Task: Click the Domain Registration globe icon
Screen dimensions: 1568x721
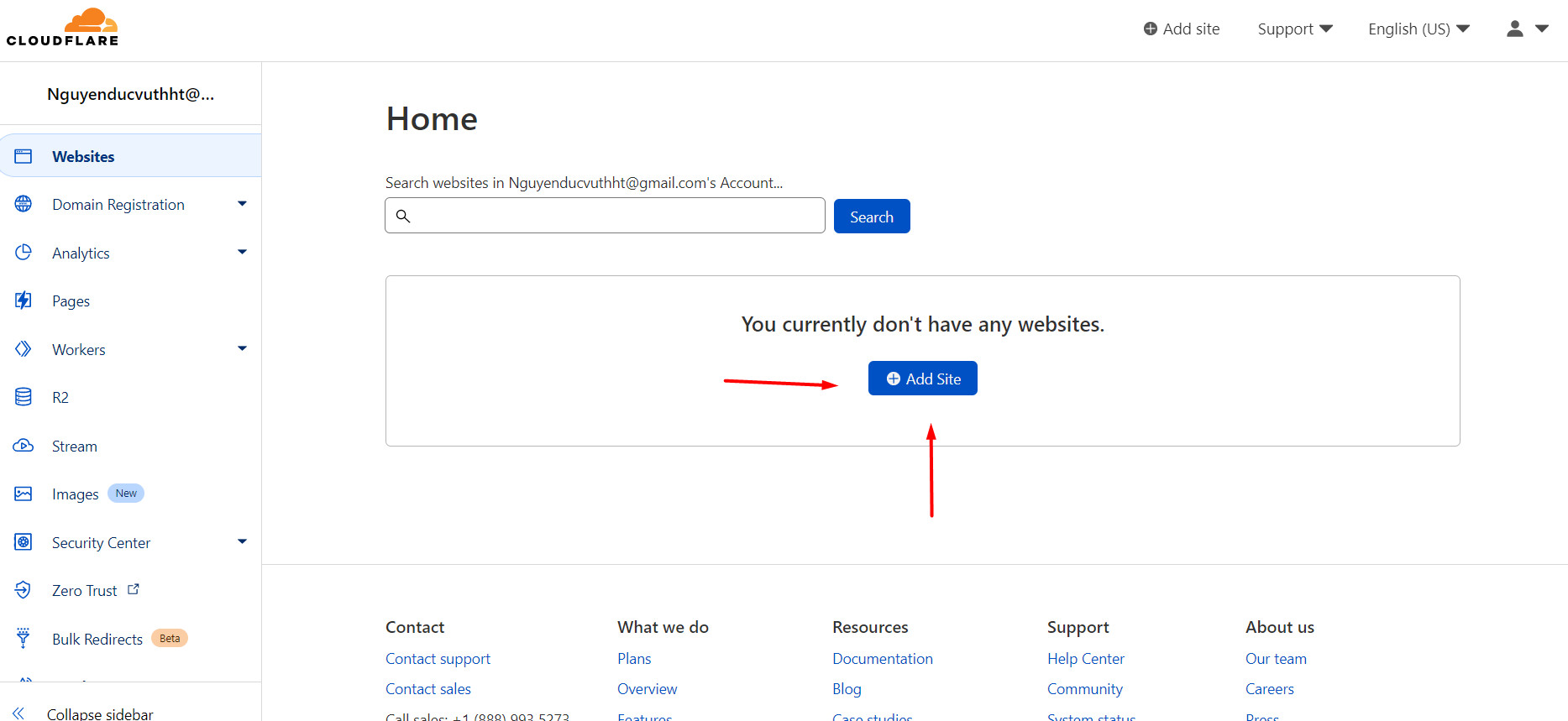Action: 24,204
